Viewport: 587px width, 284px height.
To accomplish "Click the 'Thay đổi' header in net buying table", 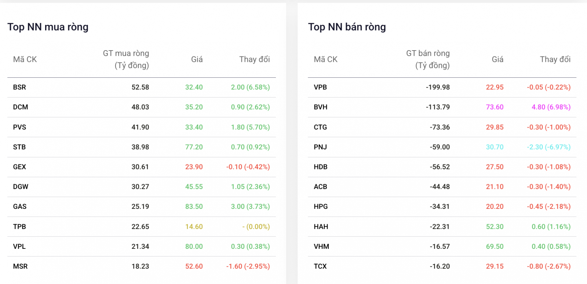I will tap(255, 59).
